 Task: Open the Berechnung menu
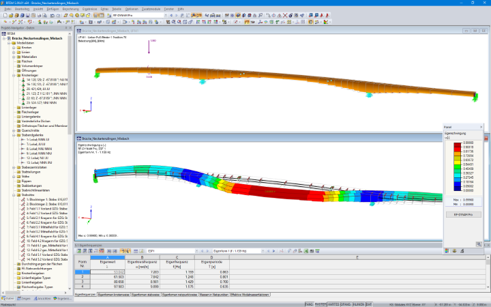pos(70,9)
